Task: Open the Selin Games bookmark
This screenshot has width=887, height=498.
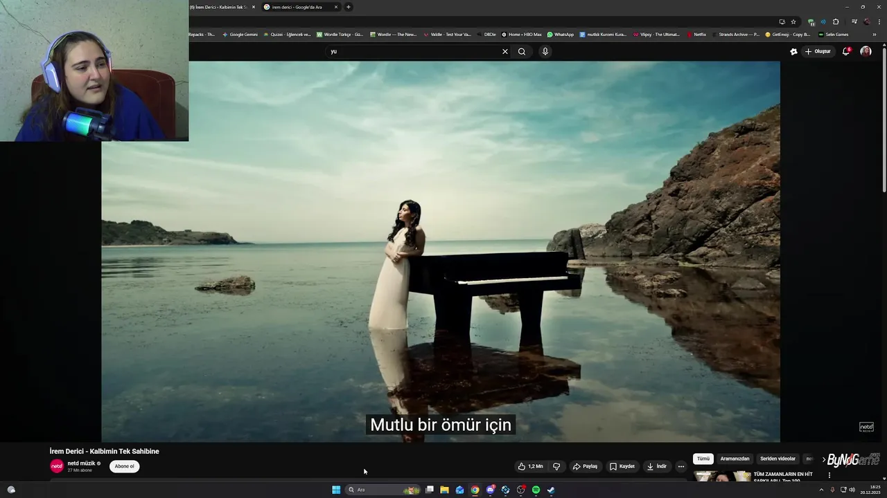Action: [x=834, y=35]
